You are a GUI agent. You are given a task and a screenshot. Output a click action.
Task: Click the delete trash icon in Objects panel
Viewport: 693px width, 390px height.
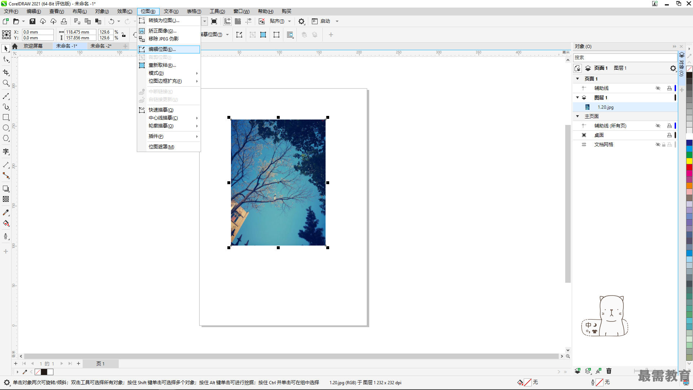click(609, 371)
